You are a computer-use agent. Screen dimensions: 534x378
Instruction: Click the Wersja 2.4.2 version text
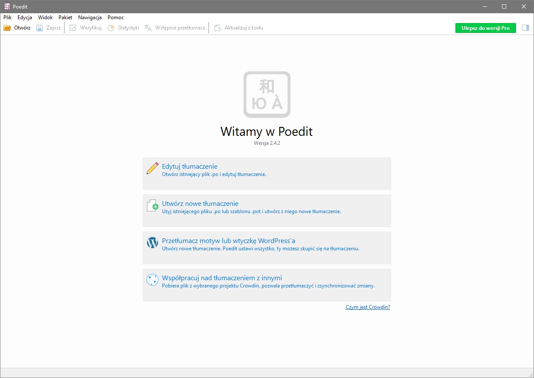tap(267, 143)
